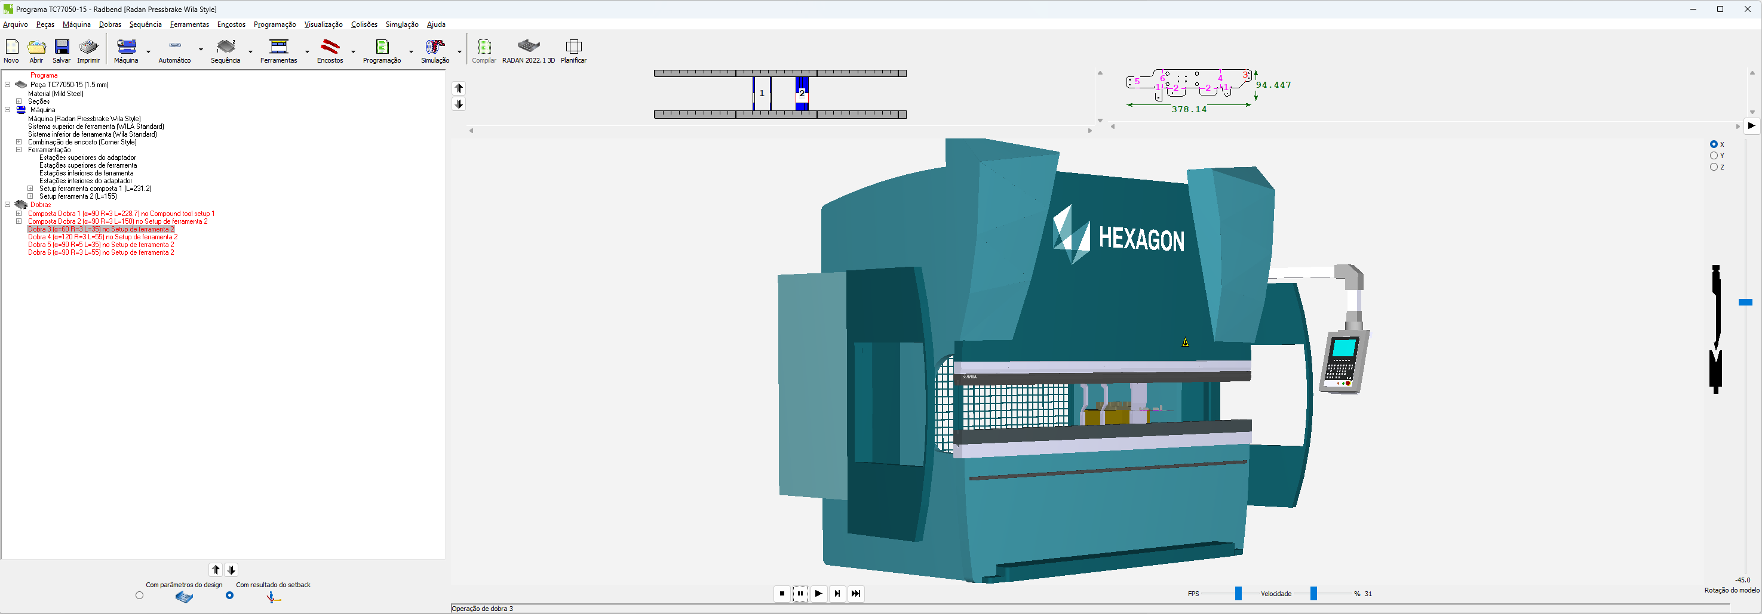Open RADAN 2022.1 3D icon
This screenshot has height=614, width=1762.
pos(528,47)
